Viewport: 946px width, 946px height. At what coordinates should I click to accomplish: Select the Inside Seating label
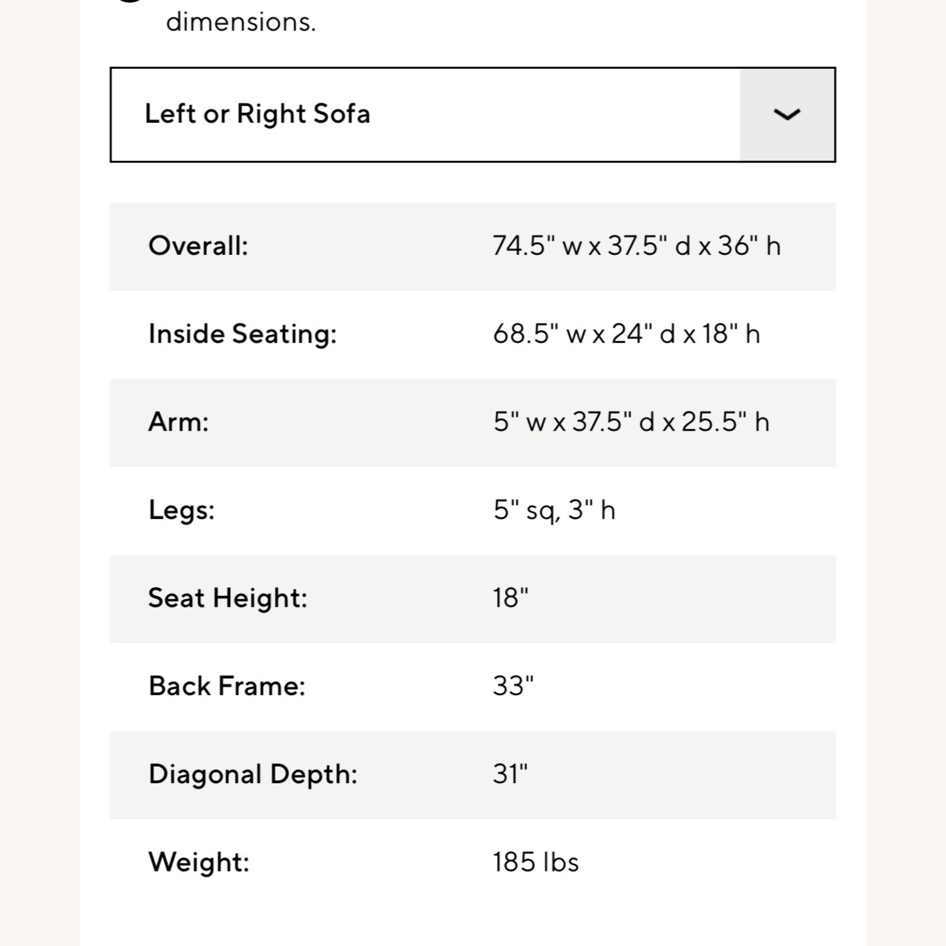click(242, 334)
